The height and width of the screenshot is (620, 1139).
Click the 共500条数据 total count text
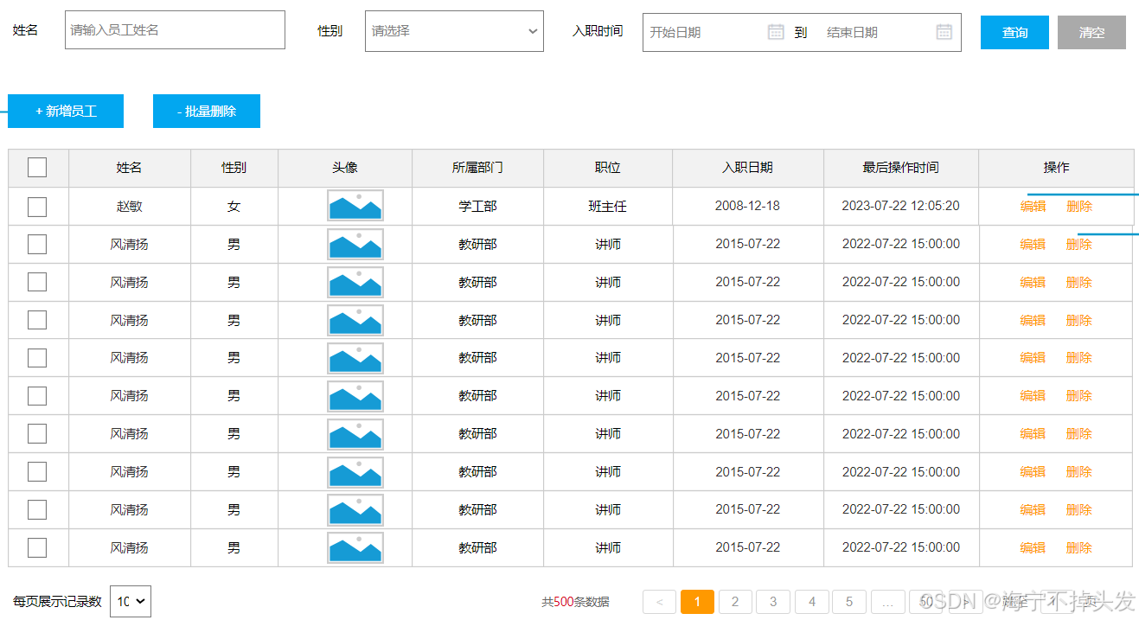(575, 602)
